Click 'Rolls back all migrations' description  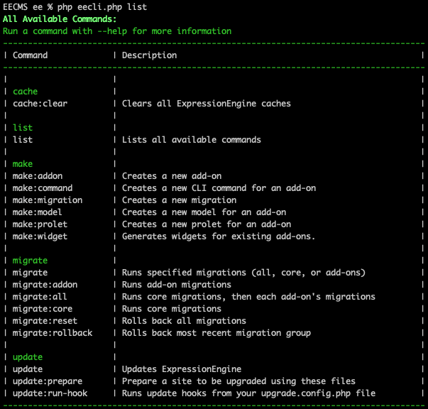[x=184, y=321]
